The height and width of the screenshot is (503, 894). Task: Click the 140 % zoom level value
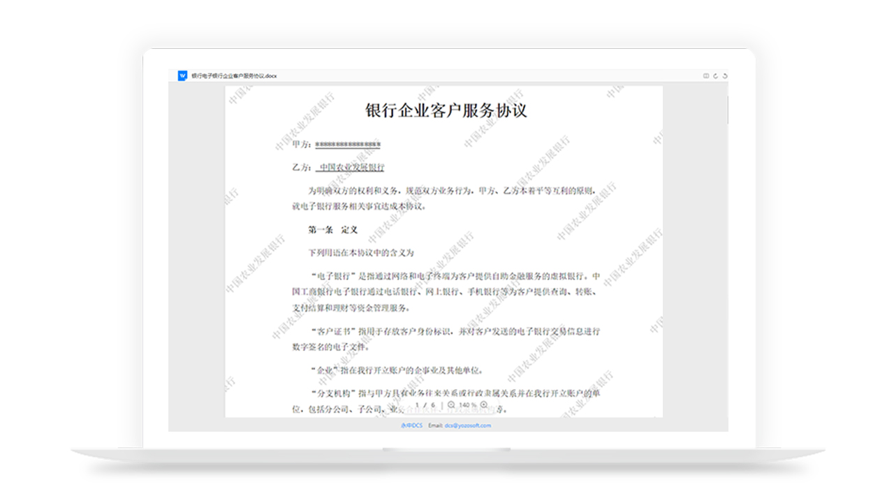(x=468, y=405)
